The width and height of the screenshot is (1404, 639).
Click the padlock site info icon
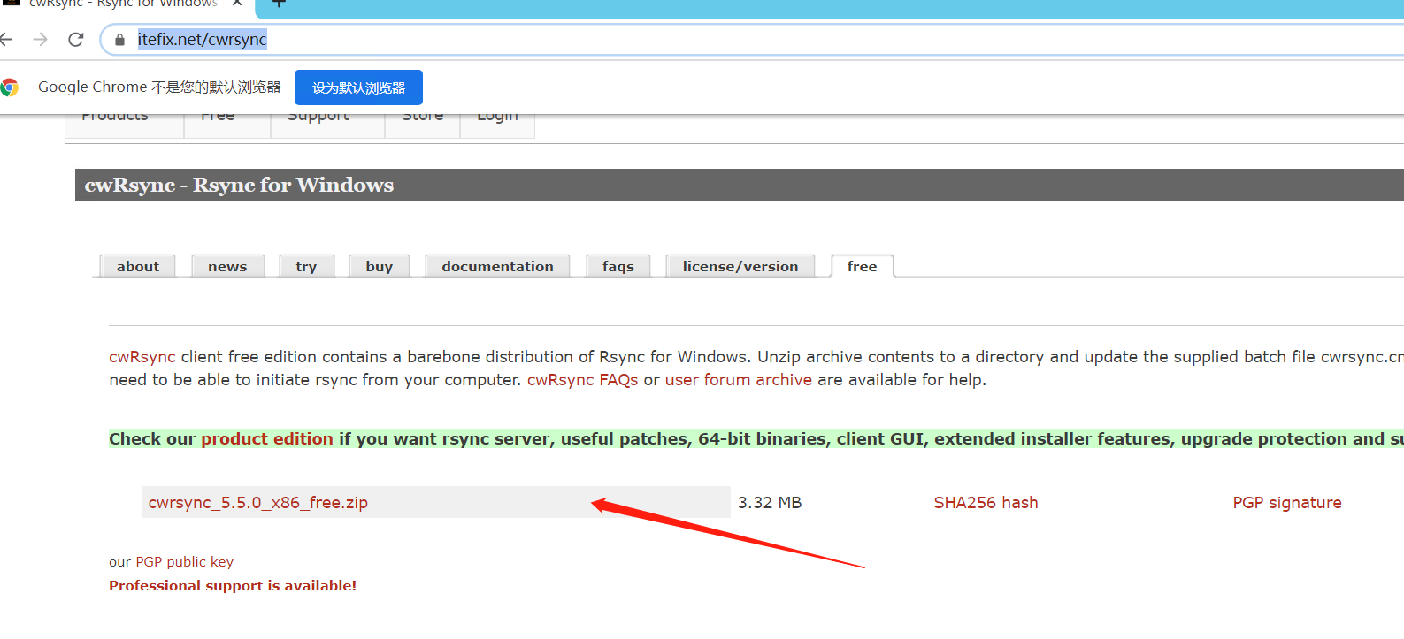point(120,40)
